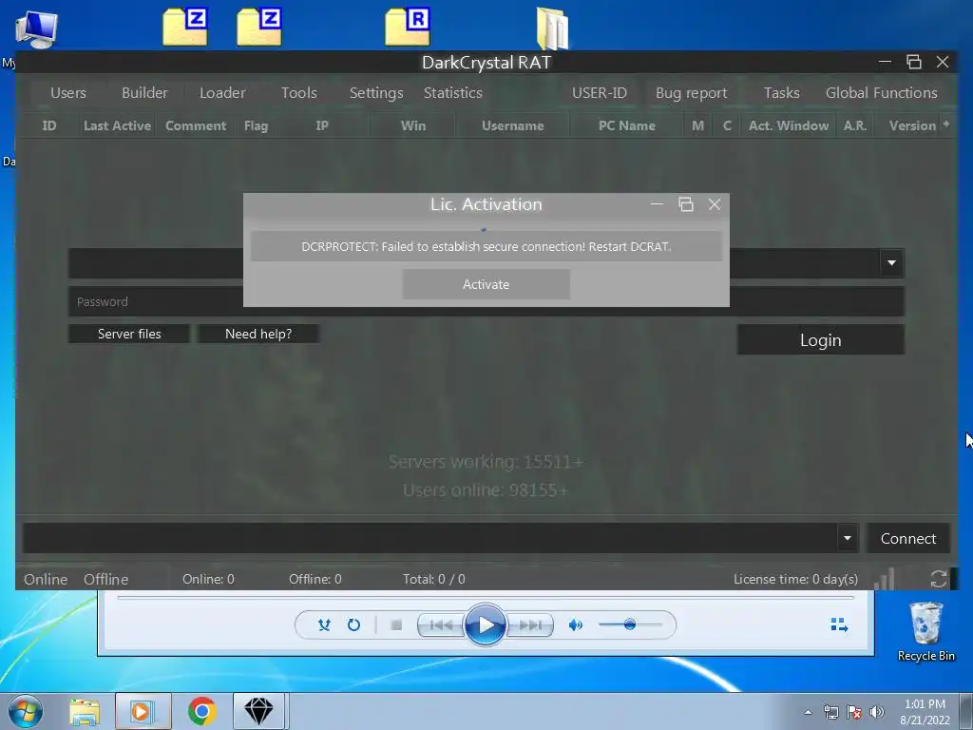973x730 pixels.
Task: Click the Act. Window column header
Action: point(788,125)
